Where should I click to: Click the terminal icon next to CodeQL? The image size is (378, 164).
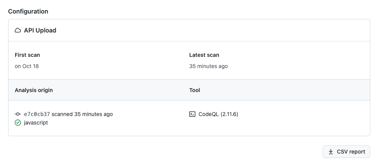coord(192,114)
